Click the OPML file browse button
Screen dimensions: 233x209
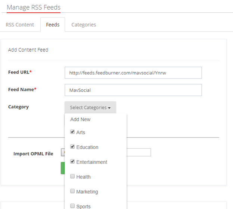point(63,152)
